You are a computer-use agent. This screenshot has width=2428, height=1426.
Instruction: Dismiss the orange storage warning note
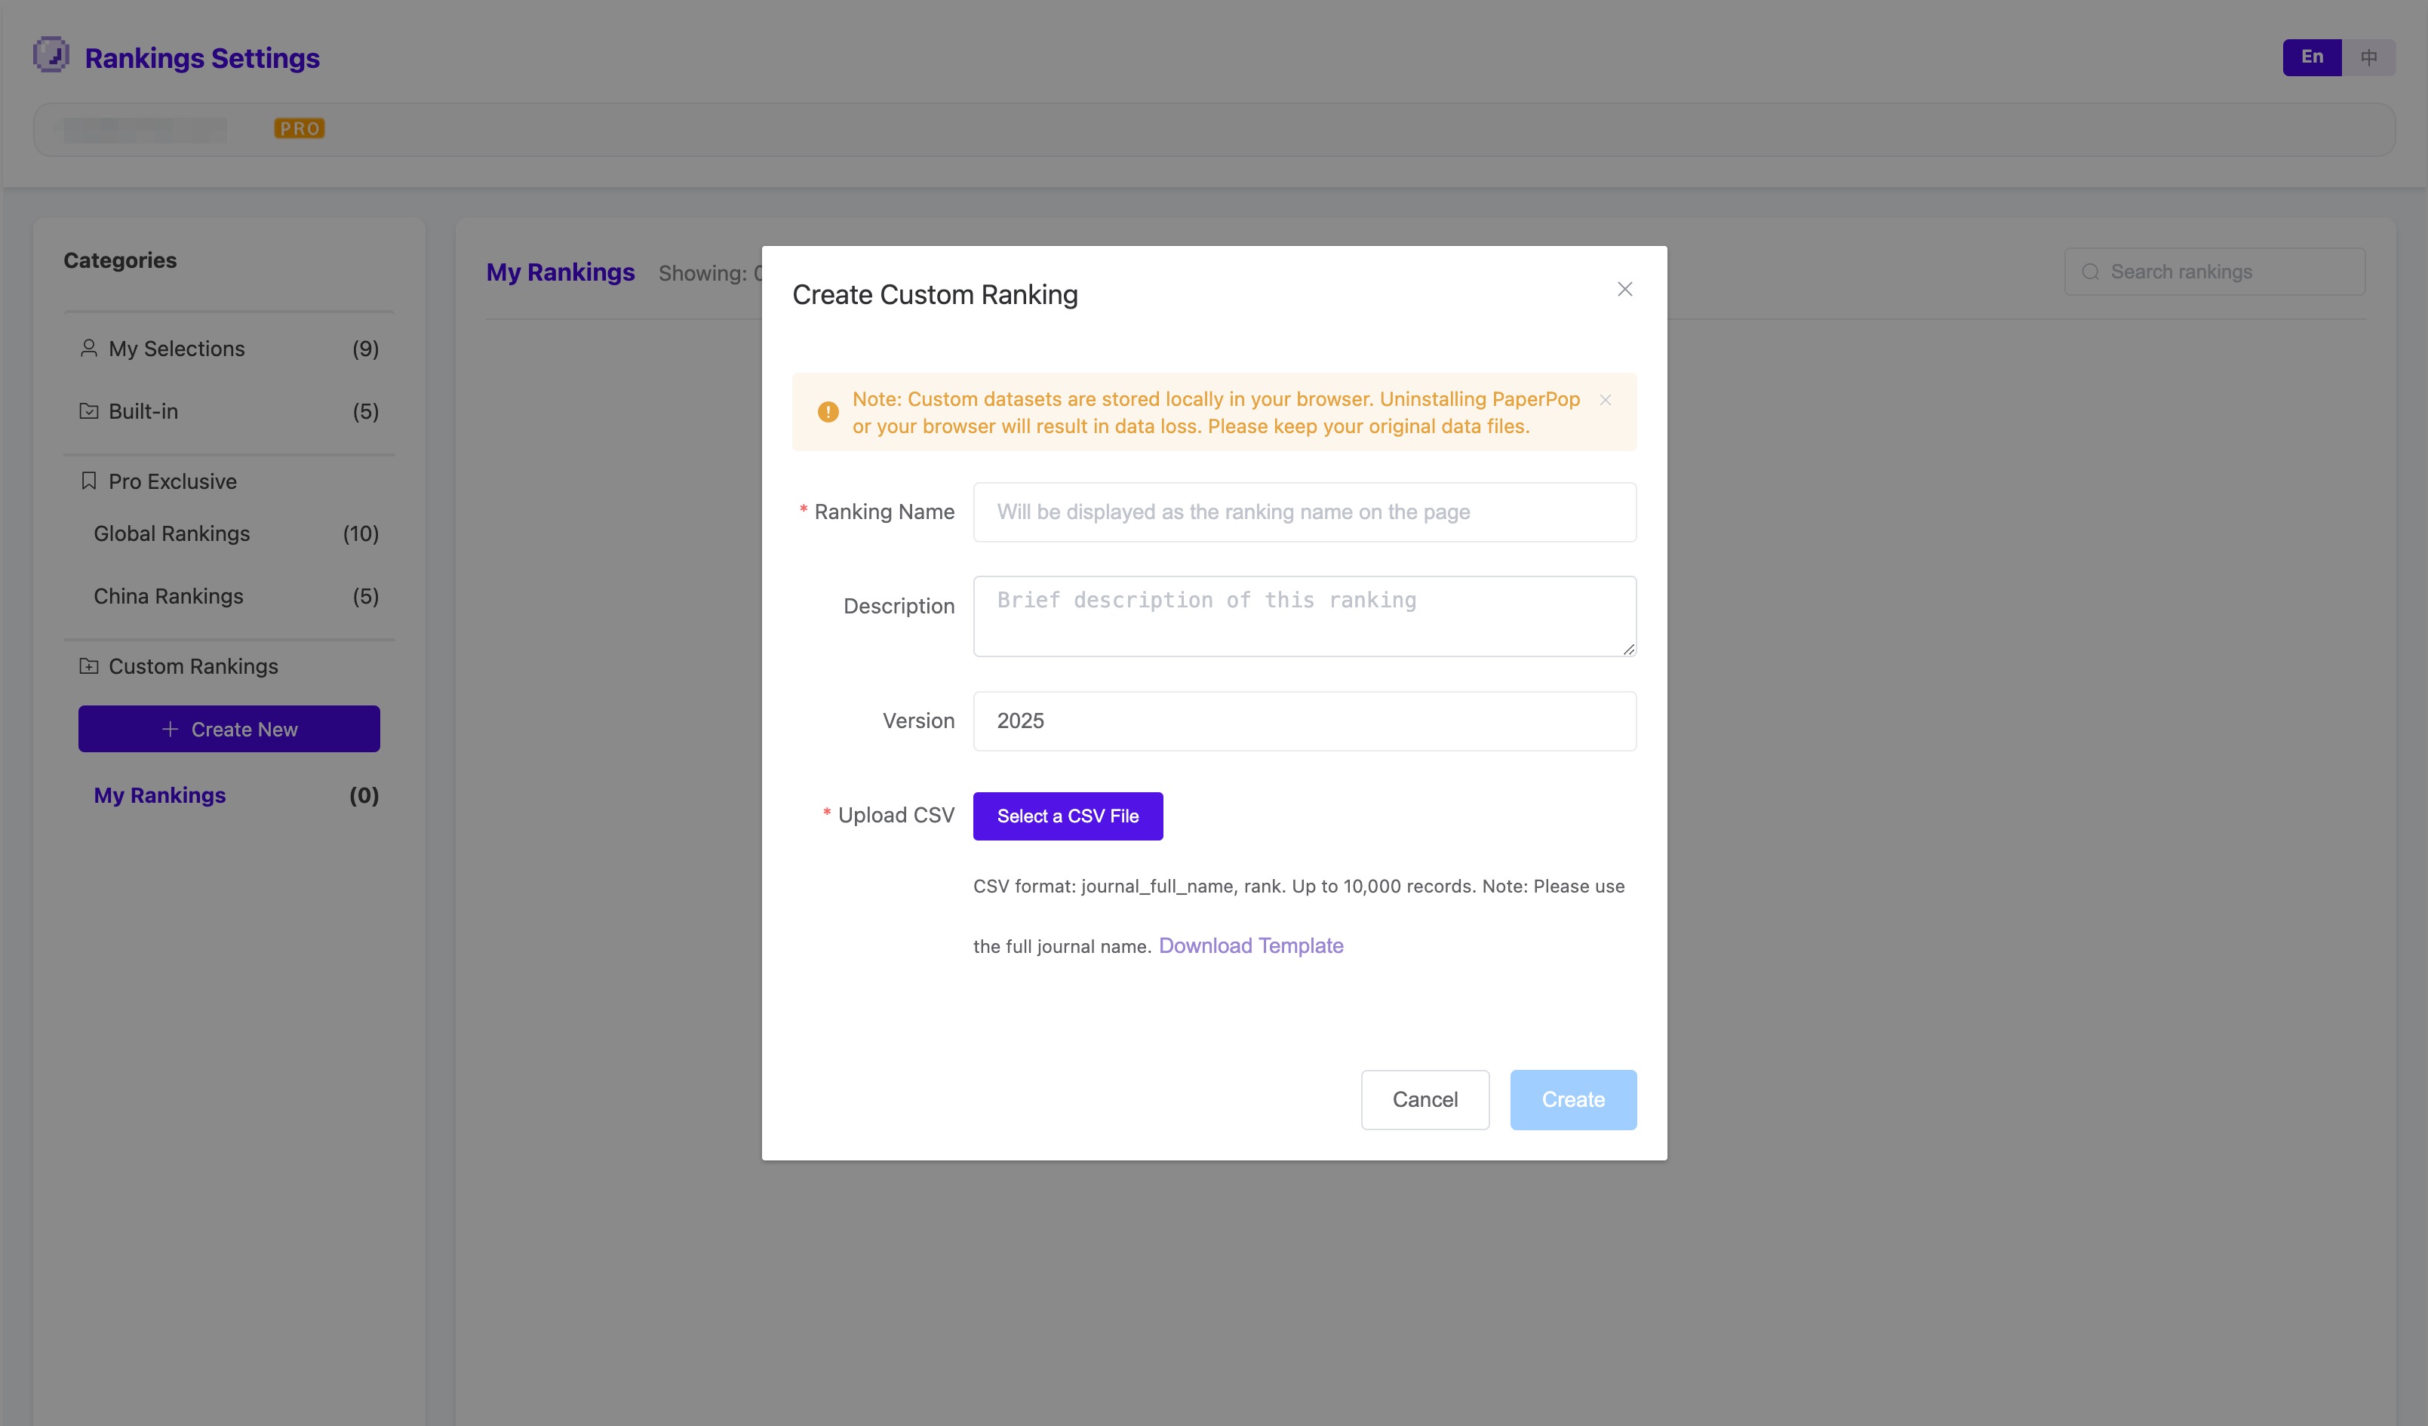[1605, 400]
